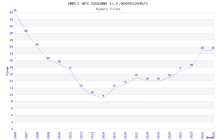216x140 pixels.
Task: Click the y-axis tick value 34
Action: pyautogui.click(x=11, y=12)
